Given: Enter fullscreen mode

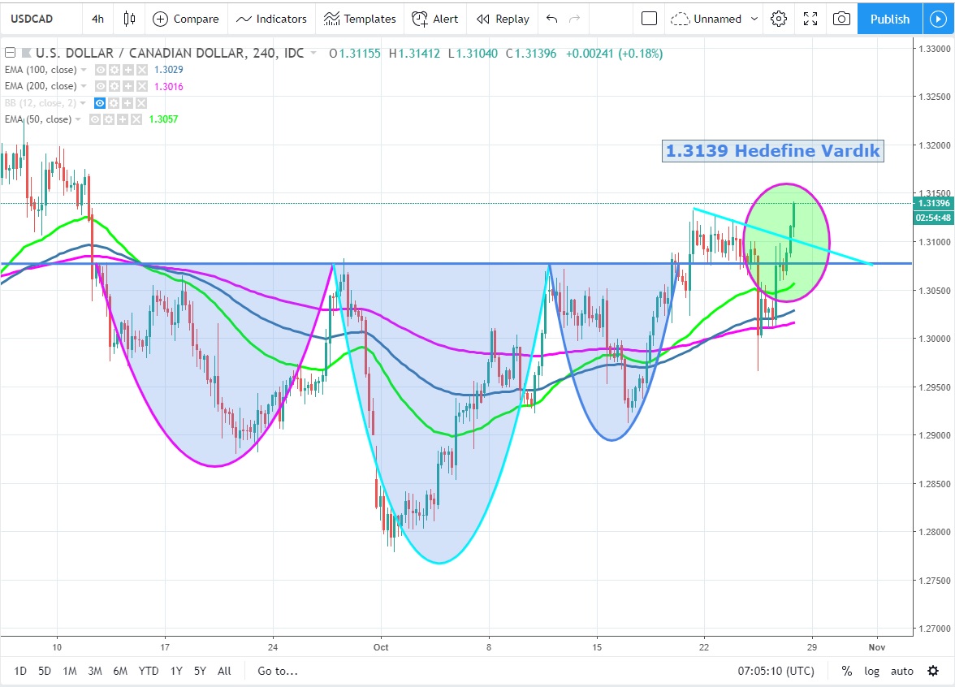Looking at the screenshot, I should (x=810, y=19).
